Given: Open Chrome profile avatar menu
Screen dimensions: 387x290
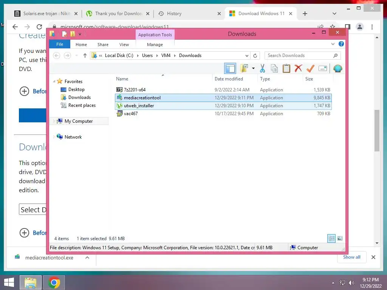Looking at the screenshot, I should point(360,27).
